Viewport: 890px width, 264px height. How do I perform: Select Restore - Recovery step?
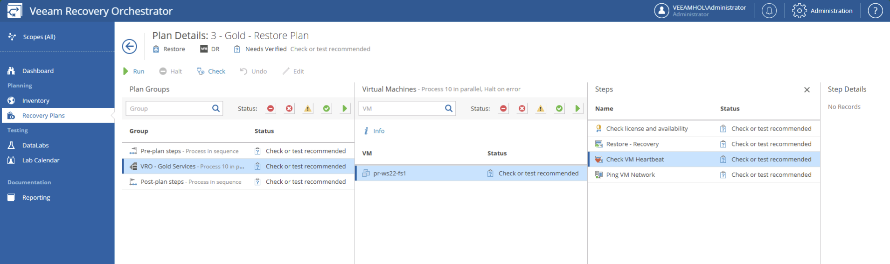[704, 144]
